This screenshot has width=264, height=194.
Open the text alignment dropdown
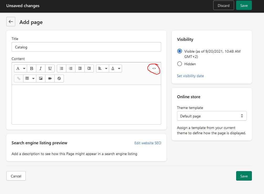[x=102, y=68]
